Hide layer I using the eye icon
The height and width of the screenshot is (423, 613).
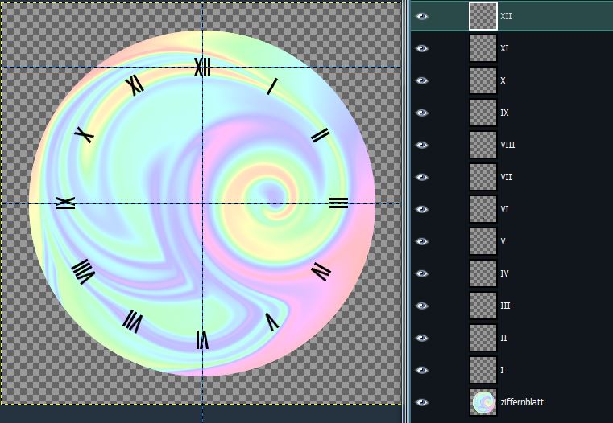421,370
